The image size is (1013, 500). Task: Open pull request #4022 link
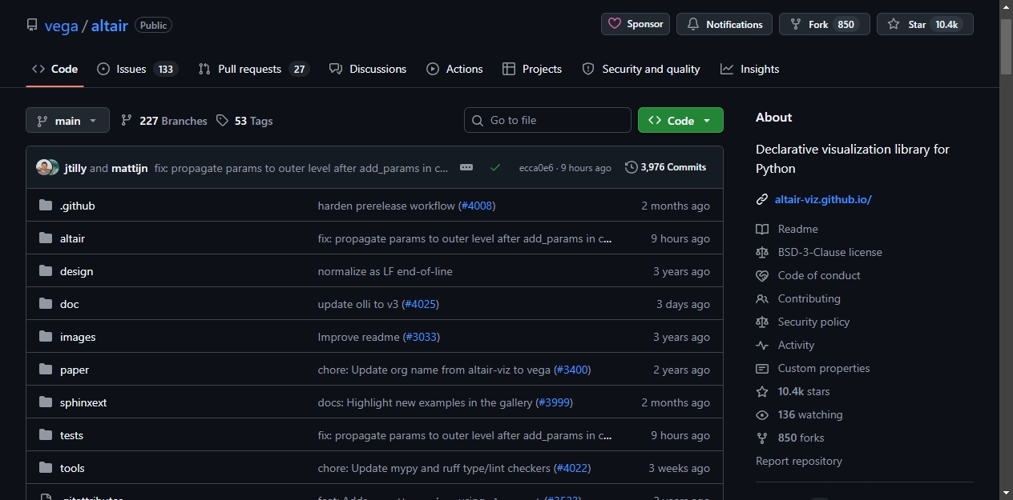point(572,468)
